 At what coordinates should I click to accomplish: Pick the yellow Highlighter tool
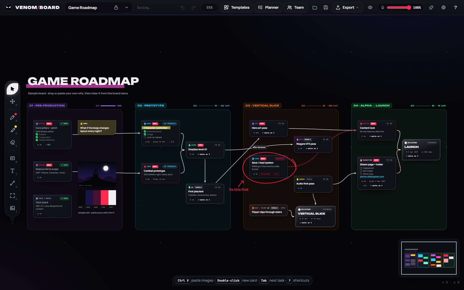click(x=12, y=130)
